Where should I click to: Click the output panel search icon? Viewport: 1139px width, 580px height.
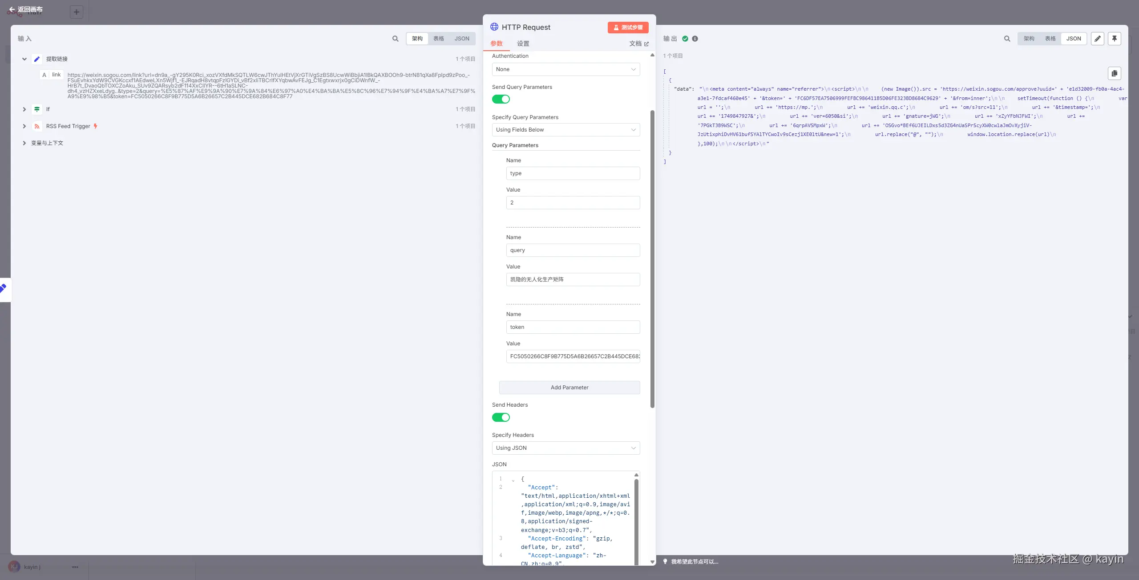click(1007, 39)
